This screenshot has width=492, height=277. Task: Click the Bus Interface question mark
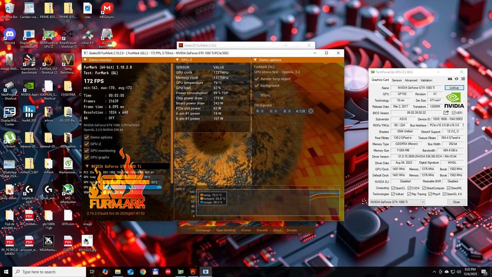tap(463, 125)
